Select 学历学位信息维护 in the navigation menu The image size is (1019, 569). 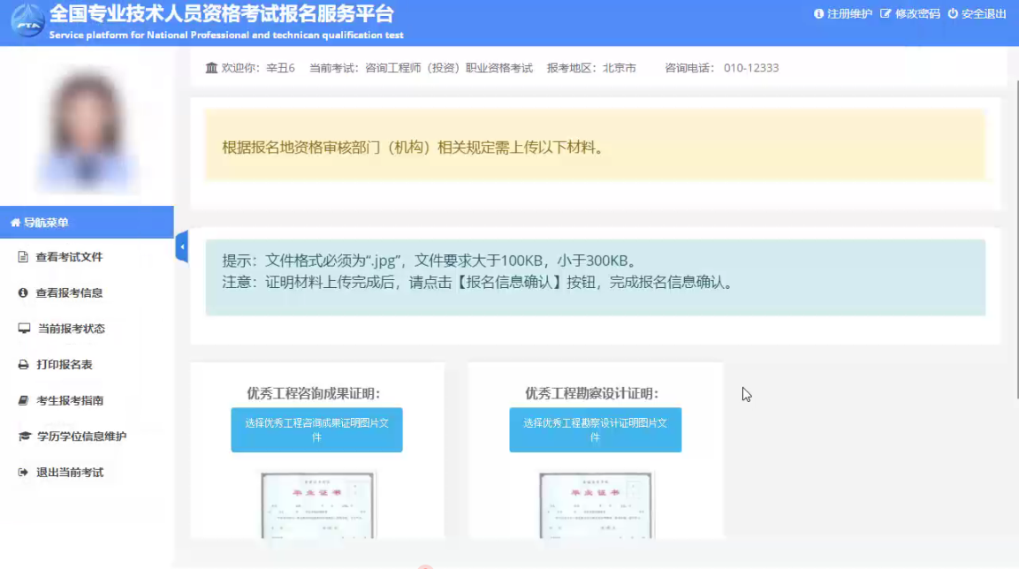point(81,436)
